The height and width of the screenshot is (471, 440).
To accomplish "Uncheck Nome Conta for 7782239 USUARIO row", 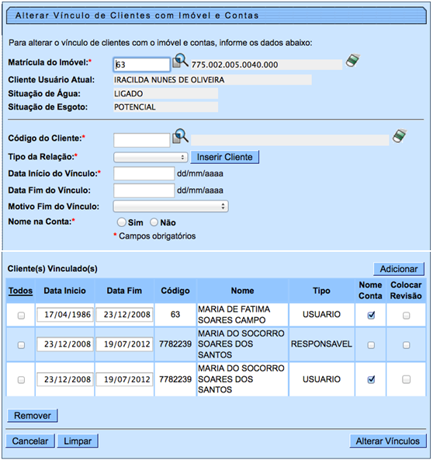I will tap(371, 379).
